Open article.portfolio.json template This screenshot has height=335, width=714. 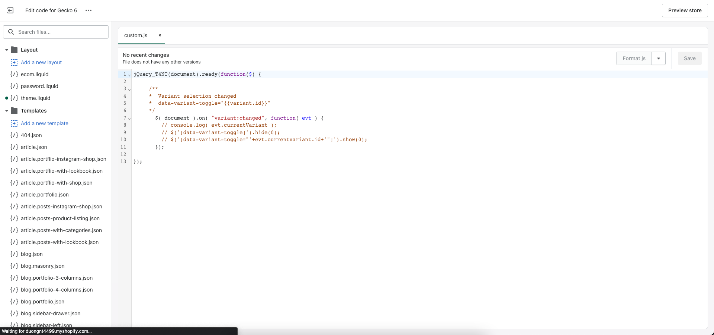[45, 195]
